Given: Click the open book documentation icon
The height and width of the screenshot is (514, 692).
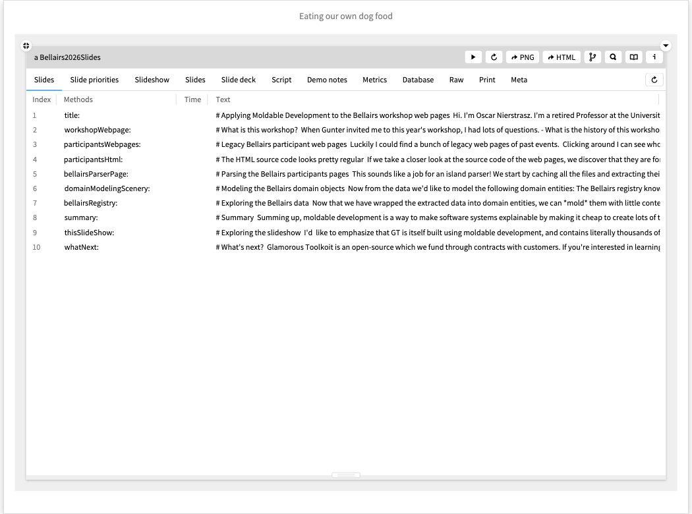Looking at the screenshot, I should pos(633,57).
